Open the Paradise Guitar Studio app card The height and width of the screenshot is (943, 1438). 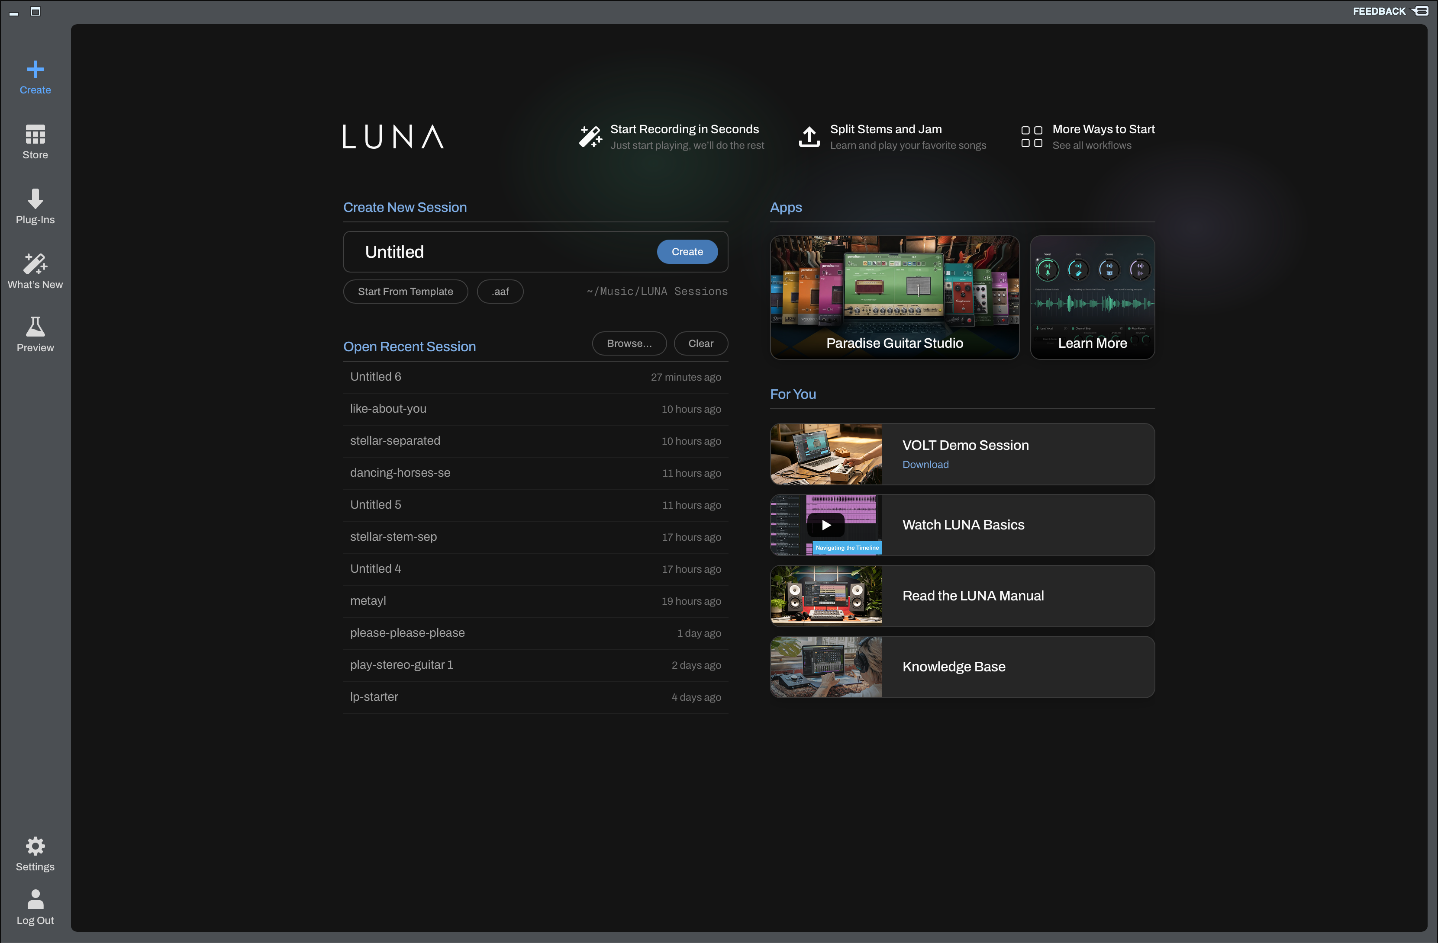click(x=894, y=298)
